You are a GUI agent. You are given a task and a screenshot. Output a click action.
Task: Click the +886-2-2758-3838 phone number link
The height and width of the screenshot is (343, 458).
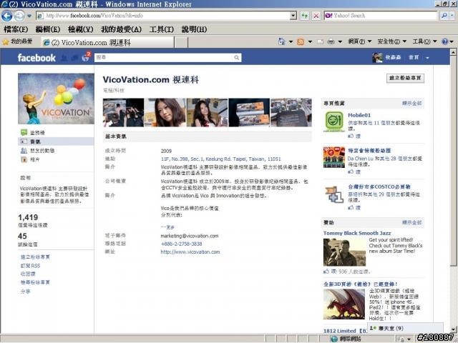tap(181, 244)
